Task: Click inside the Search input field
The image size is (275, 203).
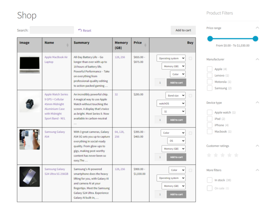Action: [x=53, y=30]
